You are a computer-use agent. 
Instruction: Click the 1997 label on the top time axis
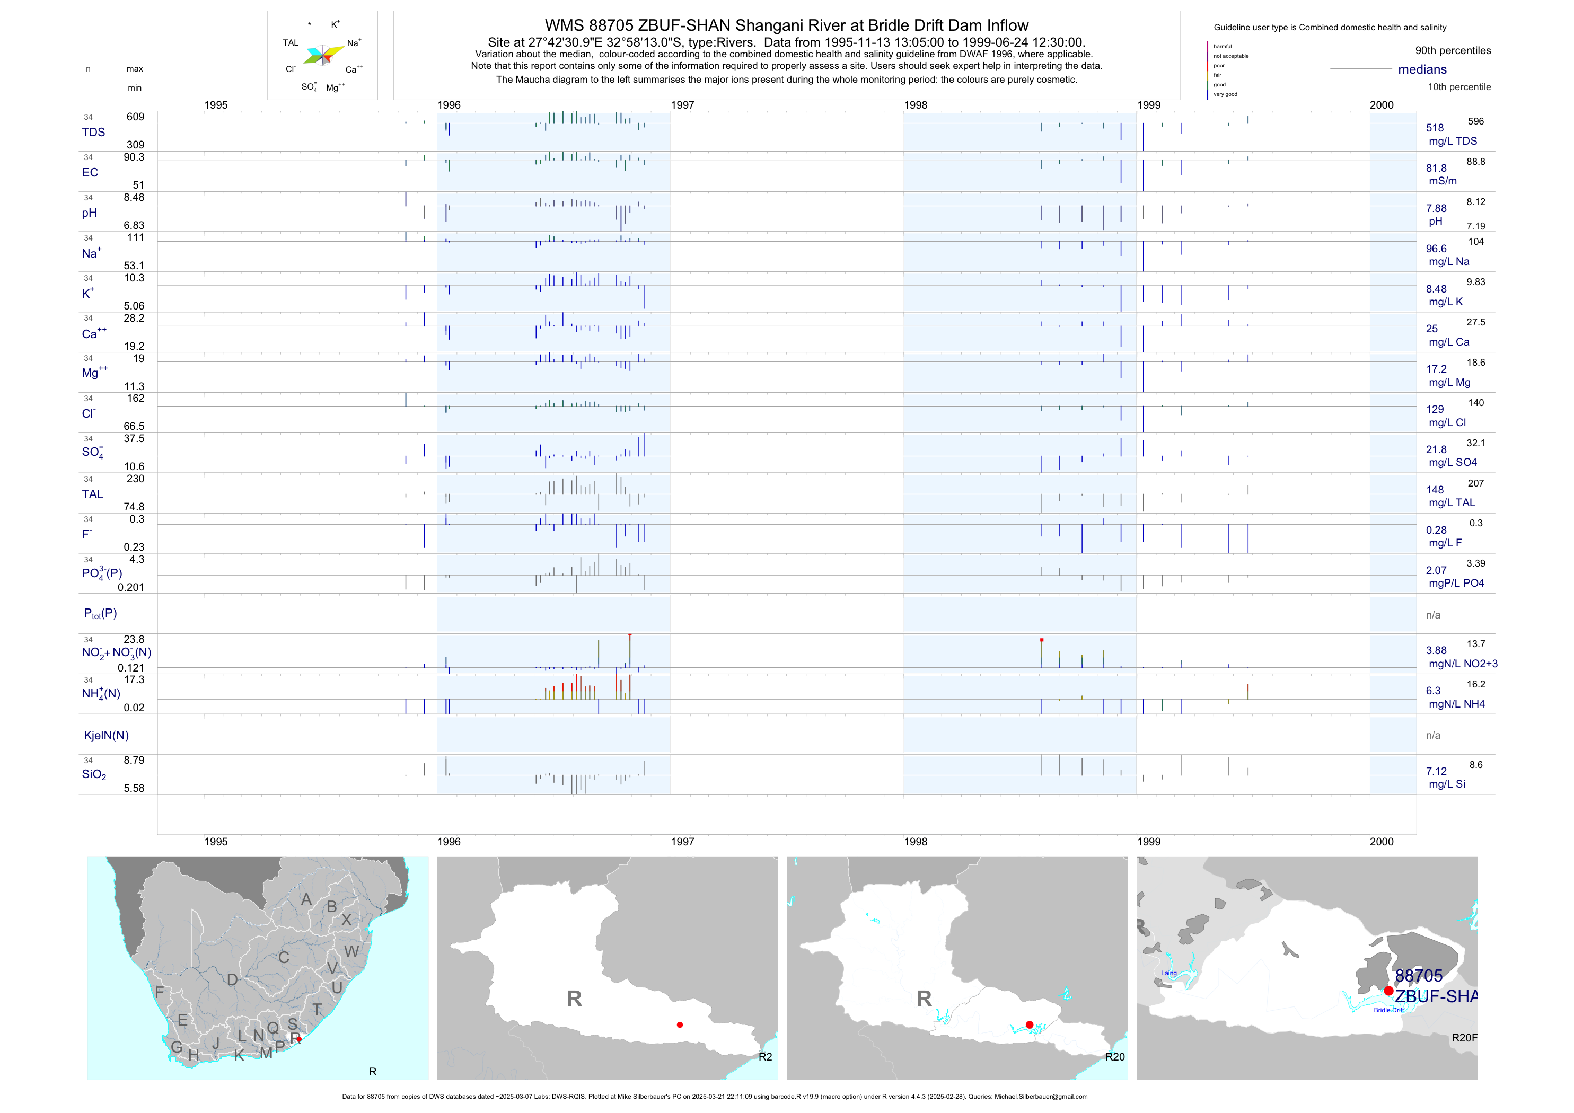point(682,105)
